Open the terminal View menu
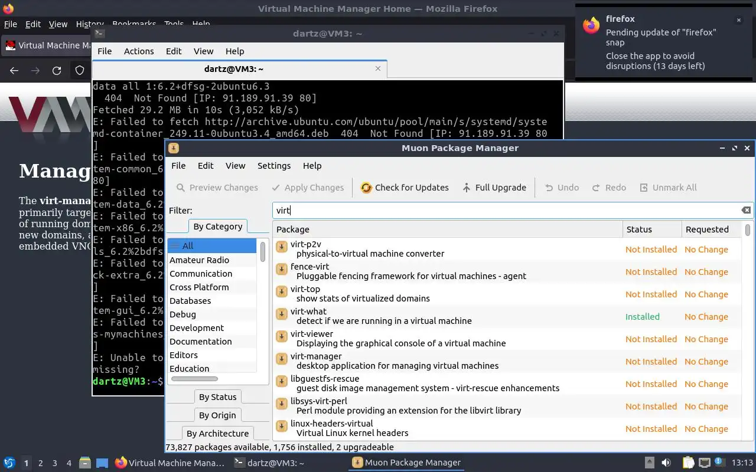 coord(203,51)
